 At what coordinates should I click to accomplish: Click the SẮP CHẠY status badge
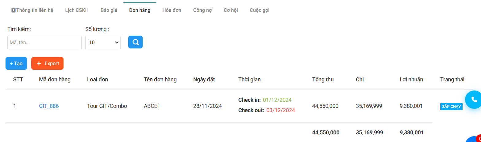(x=451, y=107)
